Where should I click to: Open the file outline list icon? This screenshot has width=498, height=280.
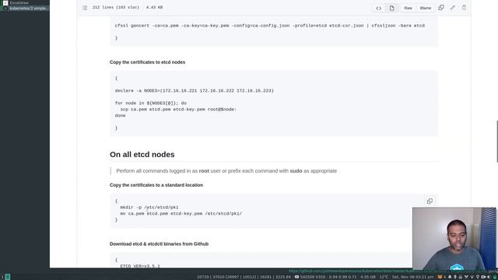point(85,8)
